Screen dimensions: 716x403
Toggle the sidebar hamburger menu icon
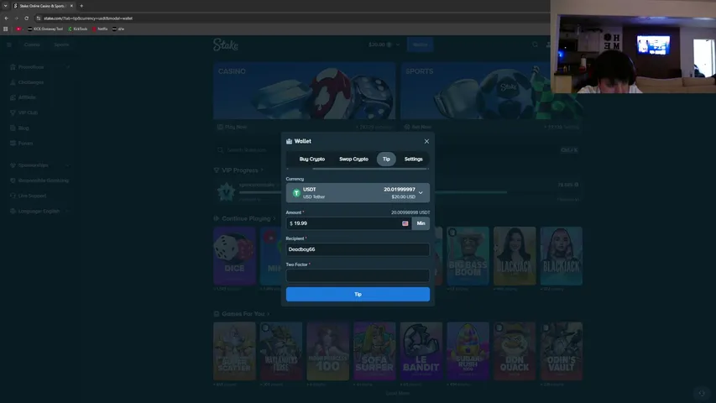pos(9,44)
